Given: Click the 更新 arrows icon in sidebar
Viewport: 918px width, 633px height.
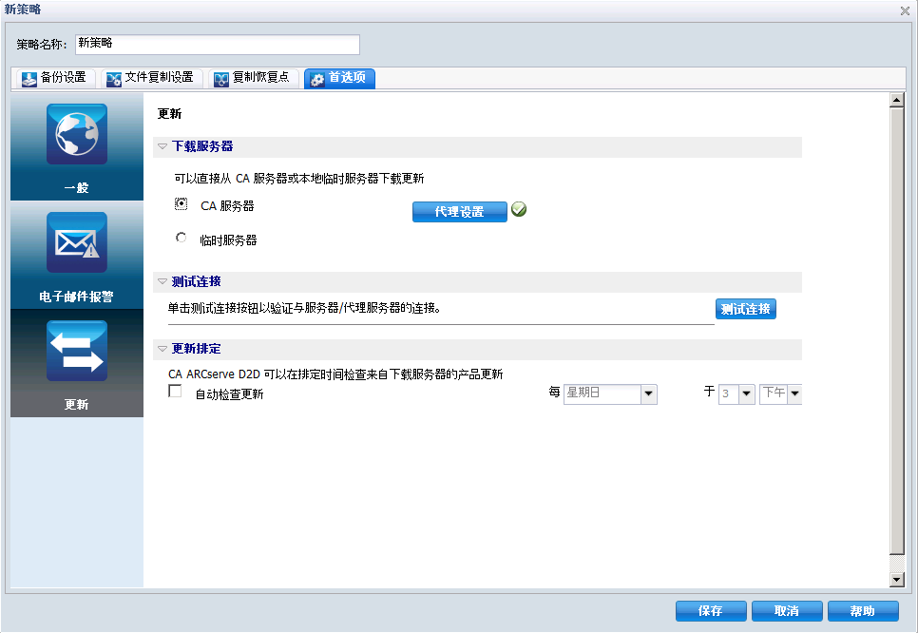Looking at the screenshot, I should click(x=76, y=351).
